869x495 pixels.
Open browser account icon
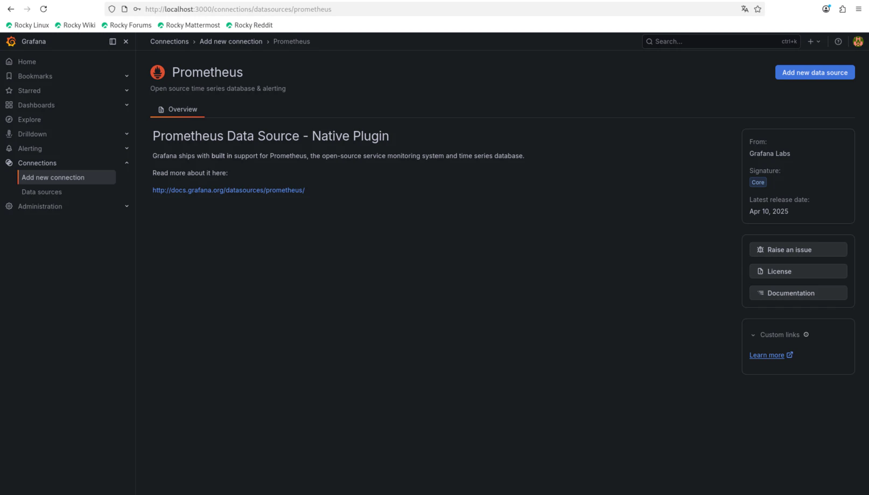click(x=826, y=9)
